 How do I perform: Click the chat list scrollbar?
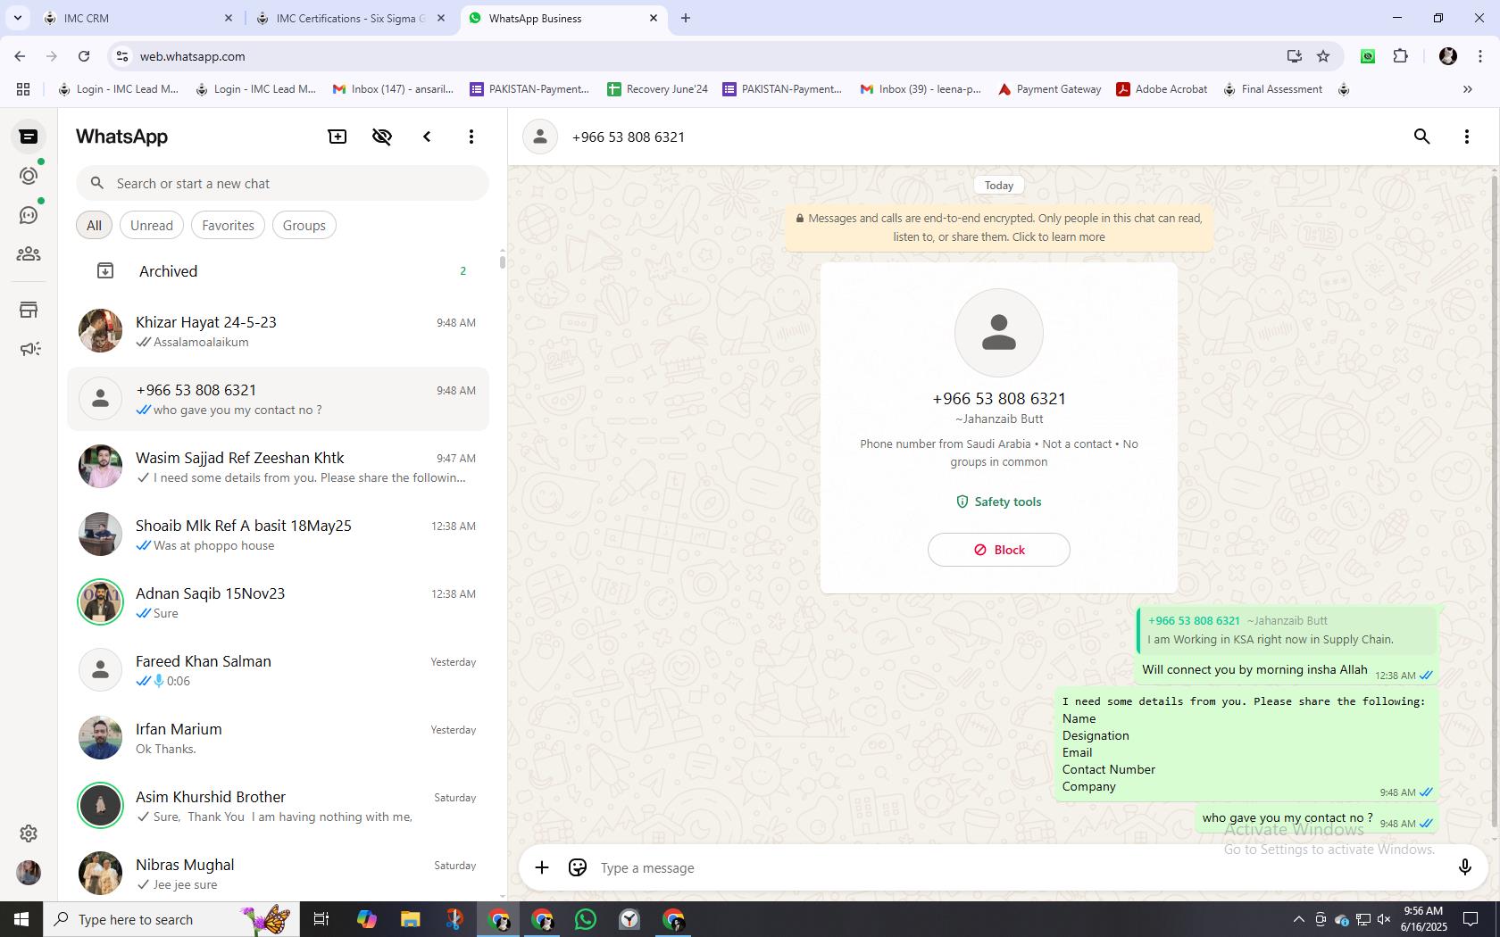coord(502,261)
